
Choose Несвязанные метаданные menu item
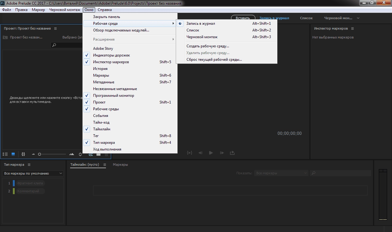tap(130, 89)
